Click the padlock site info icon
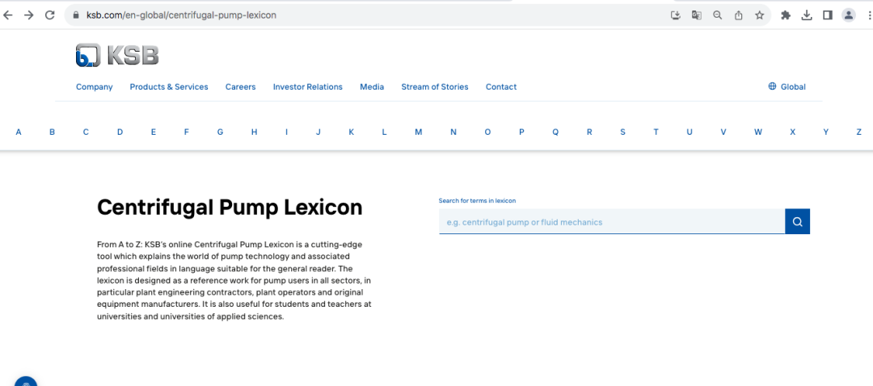This screenshot has width=873, height=386. (x=76, y=15)
